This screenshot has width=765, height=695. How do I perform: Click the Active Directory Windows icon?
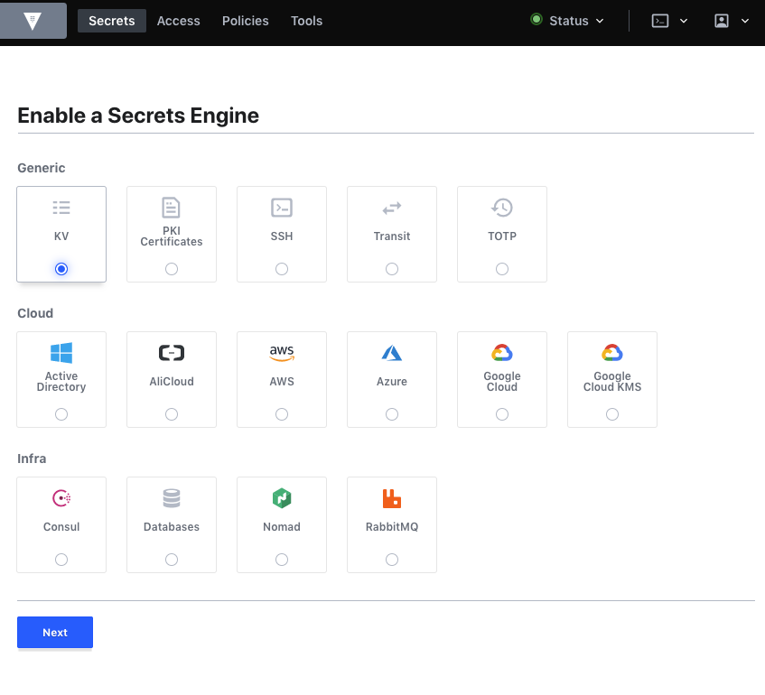(61, 353)
